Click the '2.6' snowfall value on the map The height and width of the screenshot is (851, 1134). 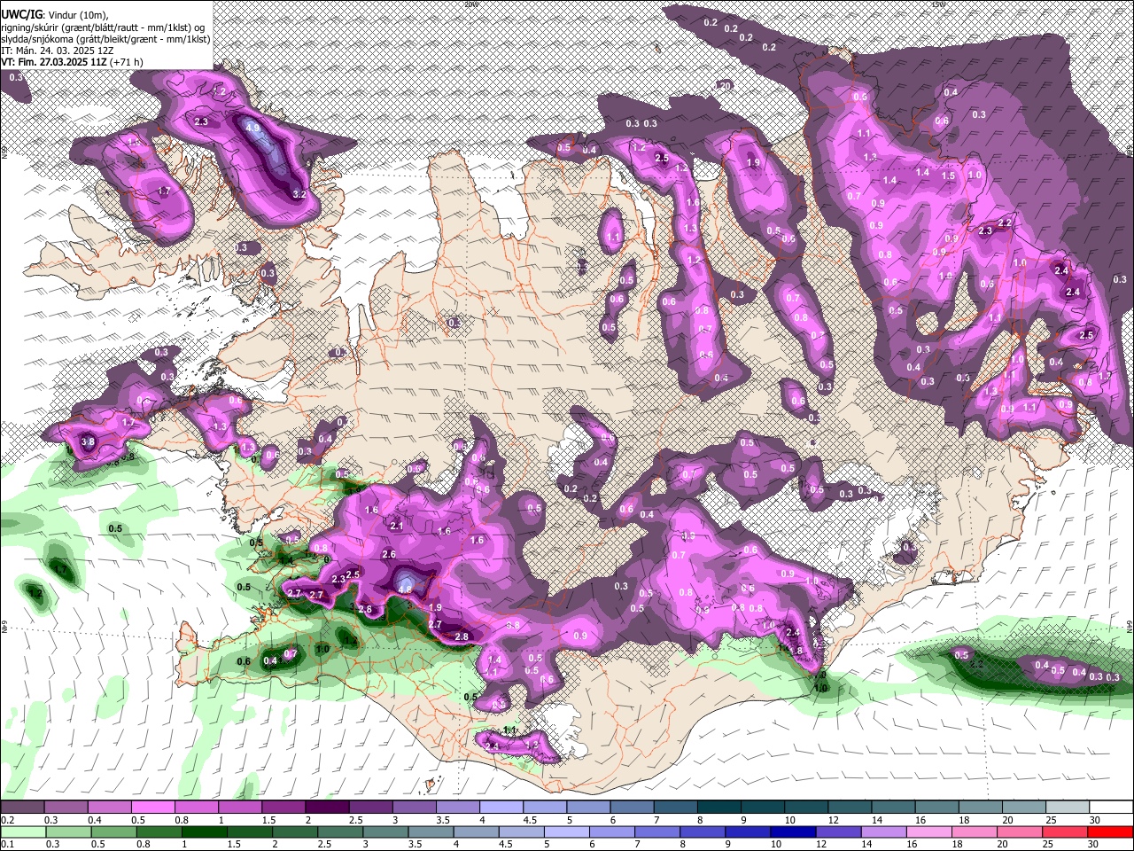point(388,554)
